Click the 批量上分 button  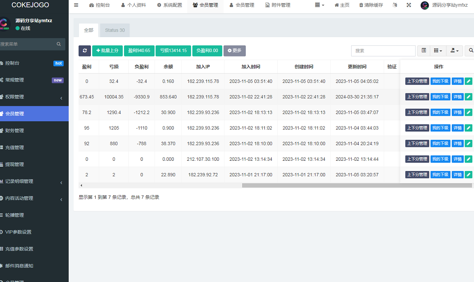107,51
